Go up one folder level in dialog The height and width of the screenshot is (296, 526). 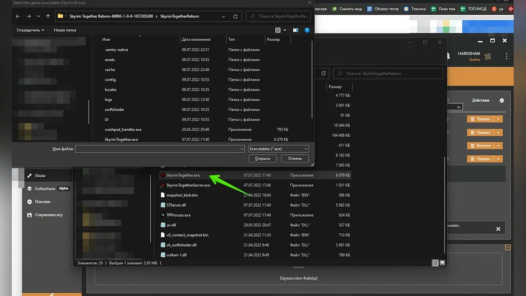tap(48, 16)
